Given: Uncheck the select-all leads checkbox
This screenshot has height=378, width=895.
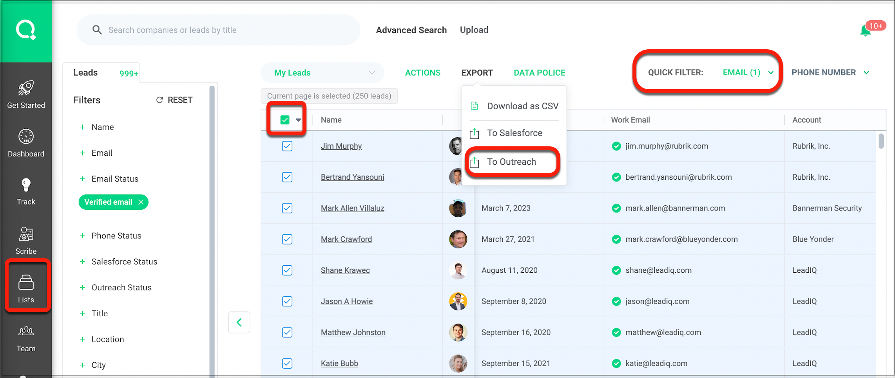Looking at the screenshot, I should coord(285,120).
